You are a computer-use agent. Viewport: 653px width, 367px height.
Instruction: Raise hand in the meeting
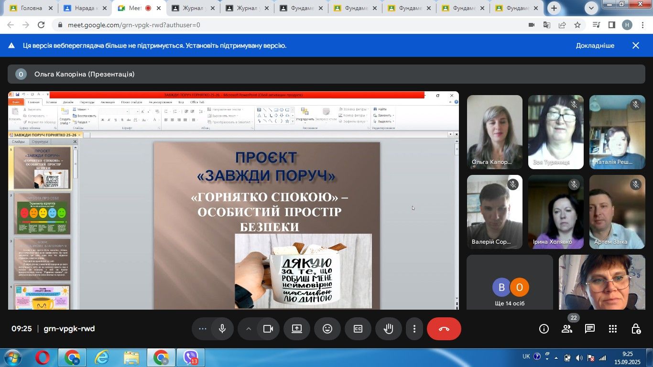coord(389,329)
